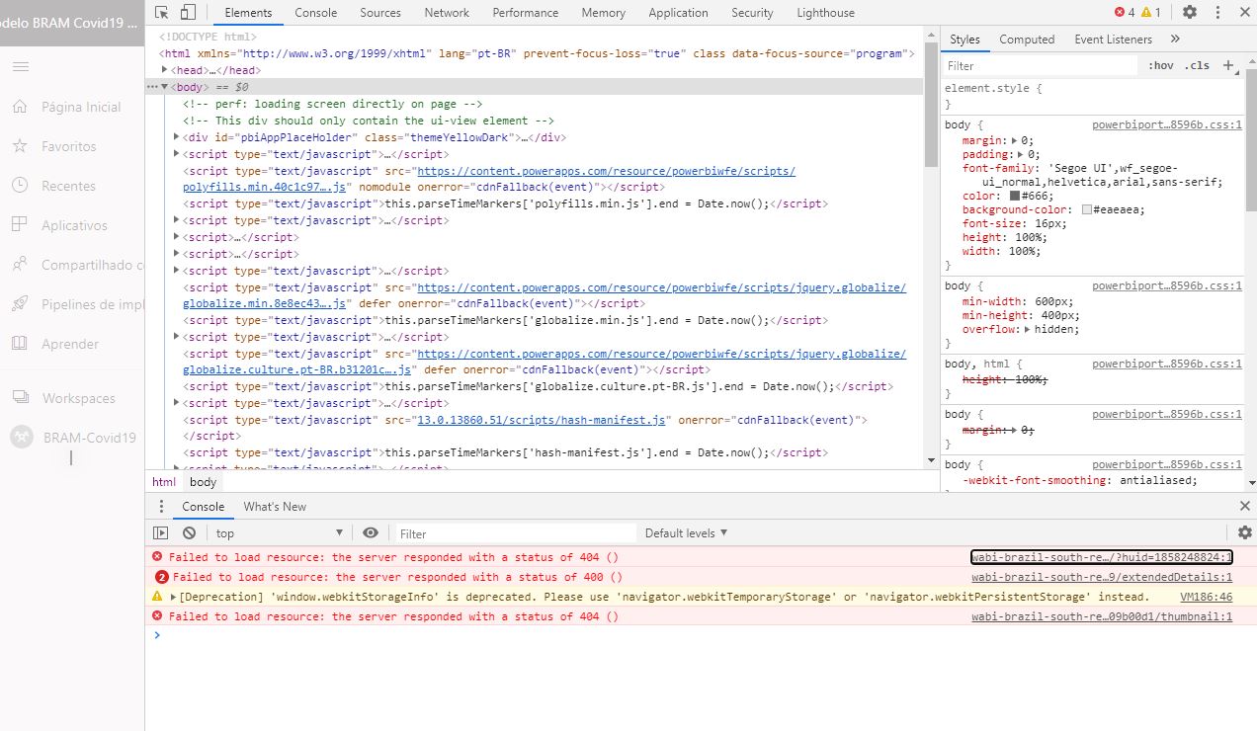This screenshot has width=1257, height=731.
Task: Activate the inspect element picker icon
Action: pyautogui.click(x=162, y=13)
